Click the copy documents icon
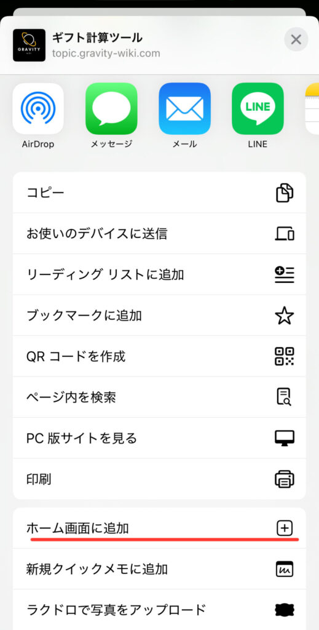 [285, 193]
